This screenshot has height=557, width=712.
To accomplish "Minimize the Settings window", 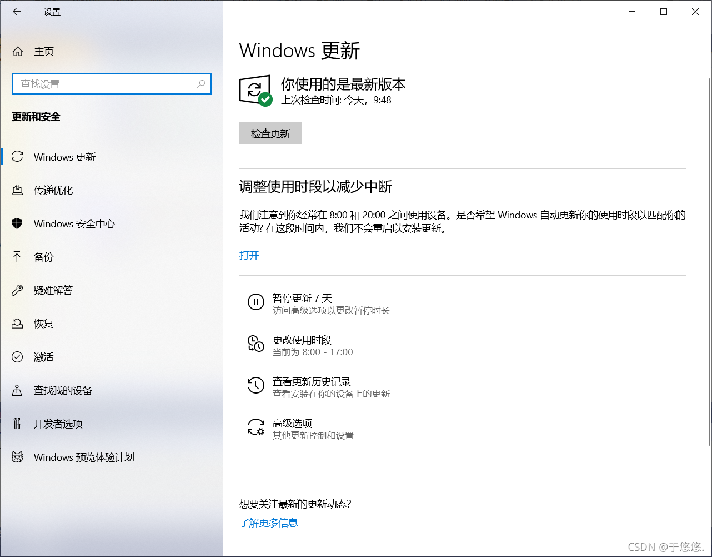I will point(631,12).
